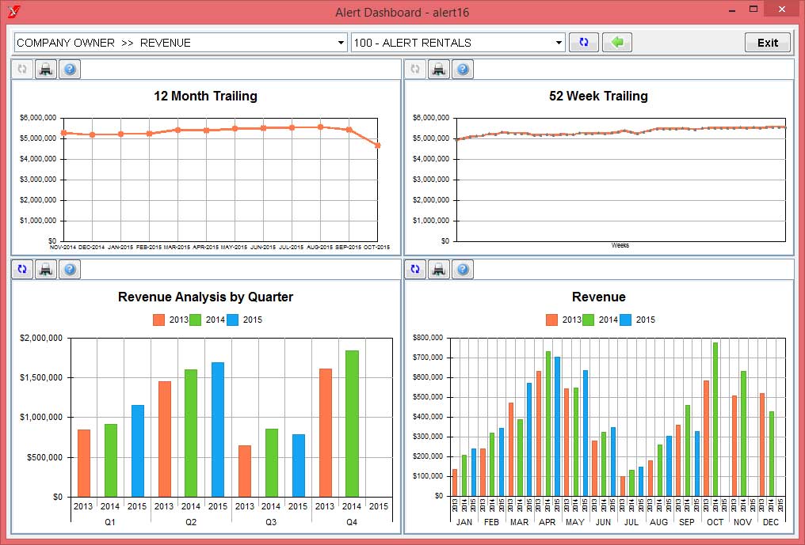
Task: Open help for 12 Month Trailing panel
Action: click(x=70, y=70)
